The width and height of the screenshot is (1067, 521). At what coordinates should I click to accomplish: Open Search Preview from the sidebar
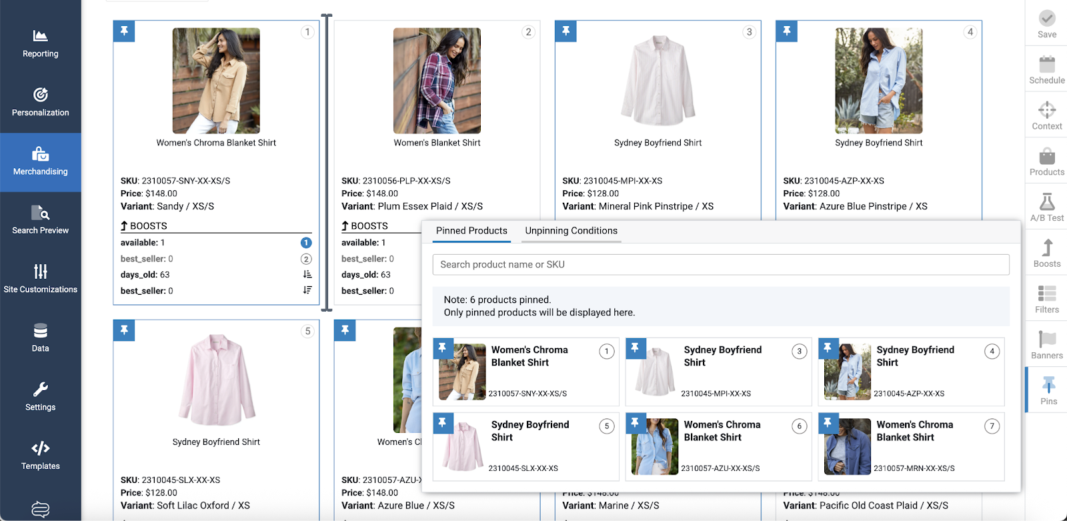pyautogui.click(x=40, y=220)
